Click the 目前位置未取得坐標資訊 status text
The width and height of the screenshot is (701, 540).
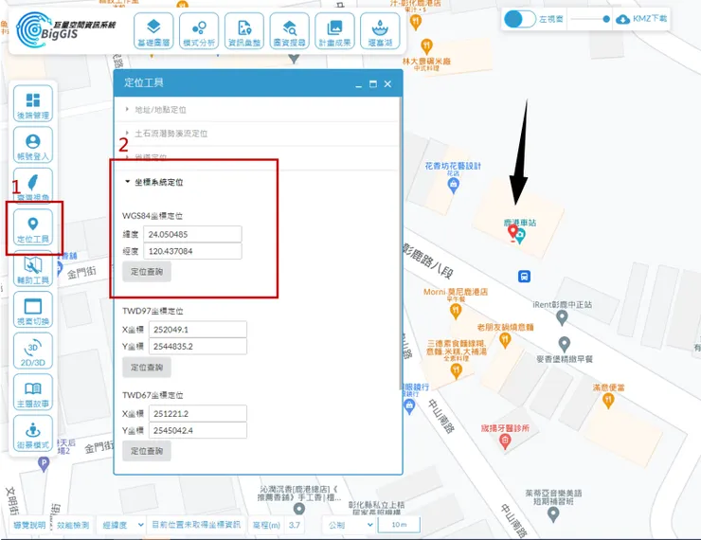[x=196, y=525]
